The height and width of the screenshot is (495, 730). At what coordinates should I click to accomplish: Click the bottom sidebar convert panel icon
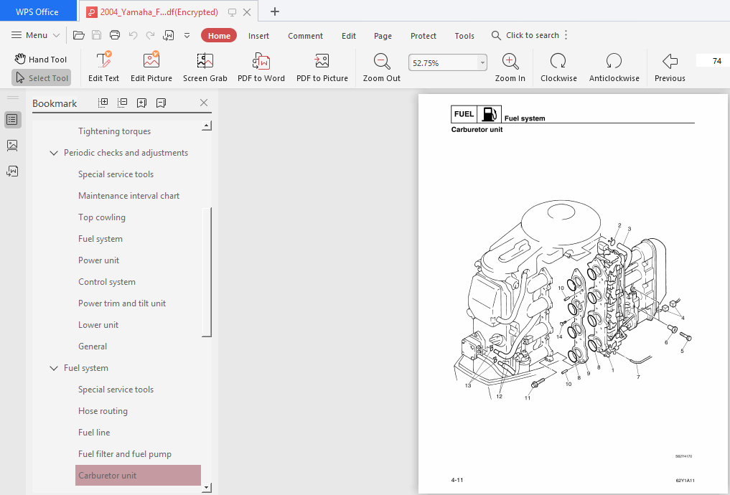pyautogui.click(x=13, y=171)
